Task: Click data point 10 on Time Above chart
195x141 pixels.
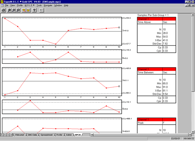Action: (x=119, y=28)
